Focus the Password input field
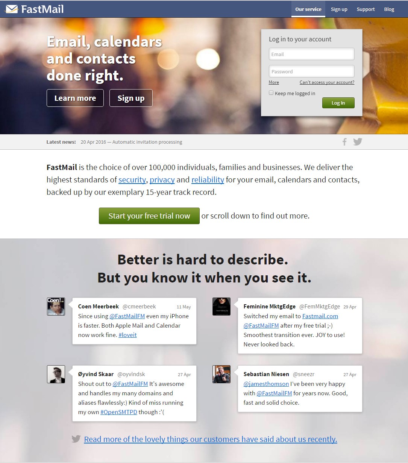Screen dimensions: 408x463 pyautogui.click(x=312, y=71)
